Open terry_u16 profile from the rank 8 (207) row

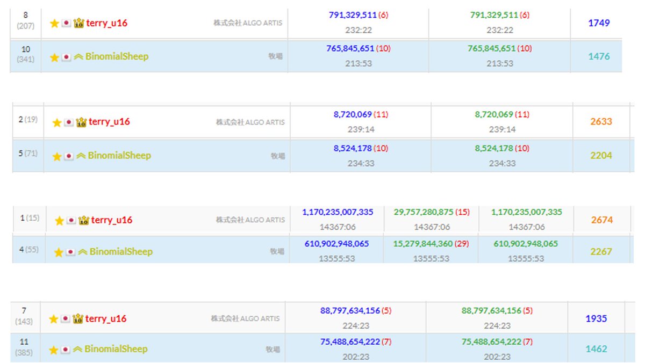tap(107, 24)
